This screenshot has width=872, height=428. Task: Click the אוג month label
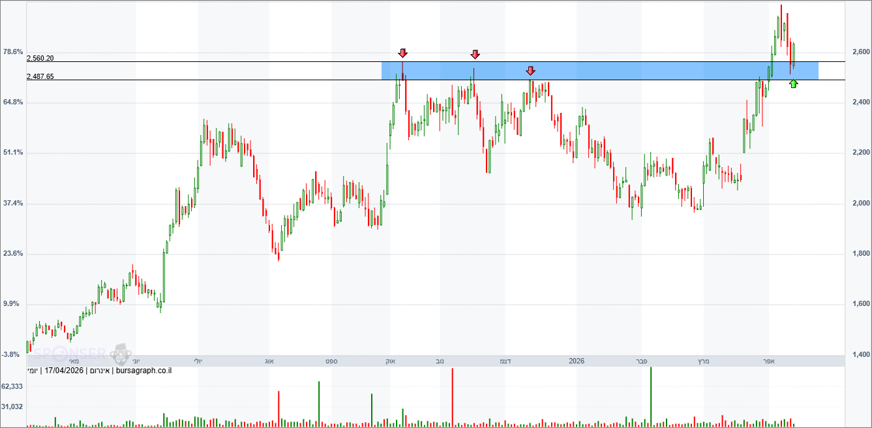[x=269, y=361]
